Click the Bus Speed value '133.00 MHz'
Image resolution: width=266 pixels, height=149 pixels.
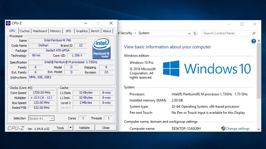pyautogui.click(x=42, y=103)
